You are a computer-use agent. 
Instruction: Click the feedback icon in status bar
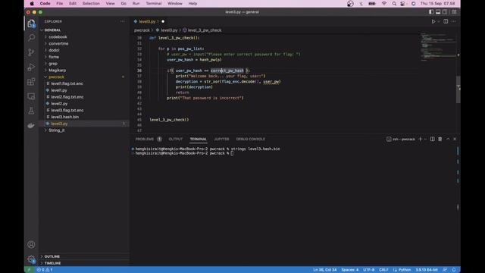pyautogui.click(x=445, y=270)
